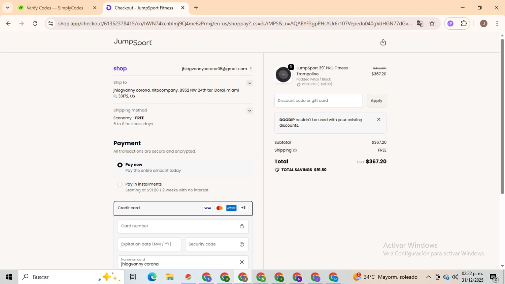Open account options next to email address

[251, 69]
